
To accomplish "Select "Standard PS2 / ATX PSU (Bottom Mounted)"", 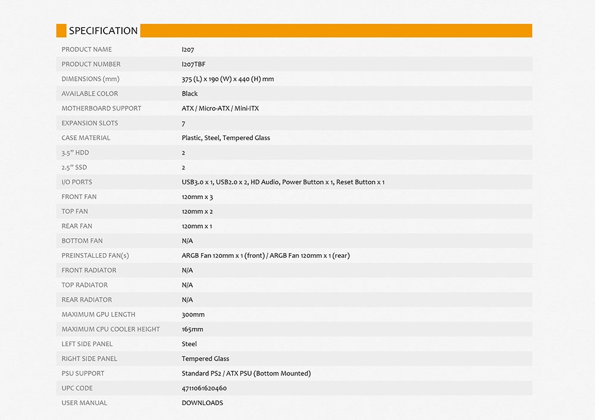I will pyautogui.click(x=246, y=374).
